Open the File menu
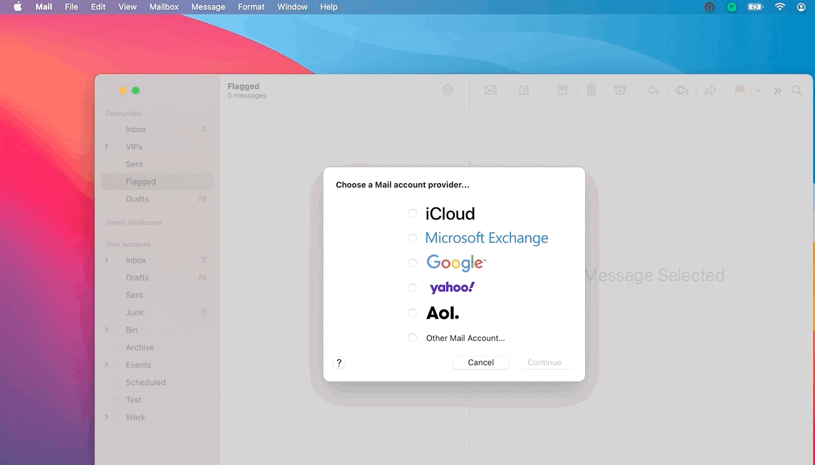 coord(72,7)
